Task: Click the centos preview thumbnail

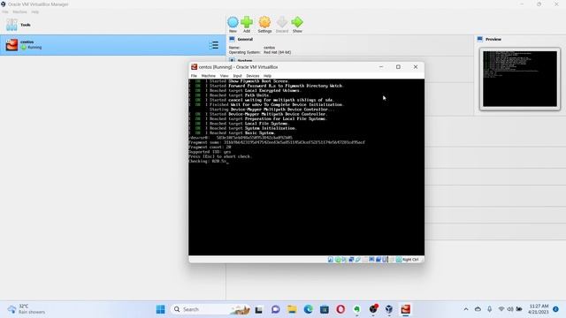Action: [520, 79]
